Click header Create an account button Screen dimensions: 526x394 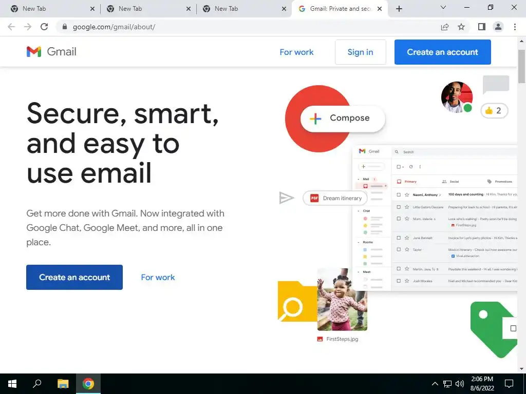pos(442,52)
